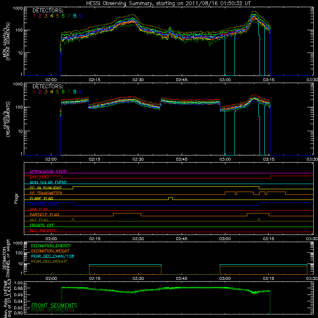Viewport: 318px width, 318px height.
Task: Select detector 7 in front segments legend
Action: (x=69, y=16)
